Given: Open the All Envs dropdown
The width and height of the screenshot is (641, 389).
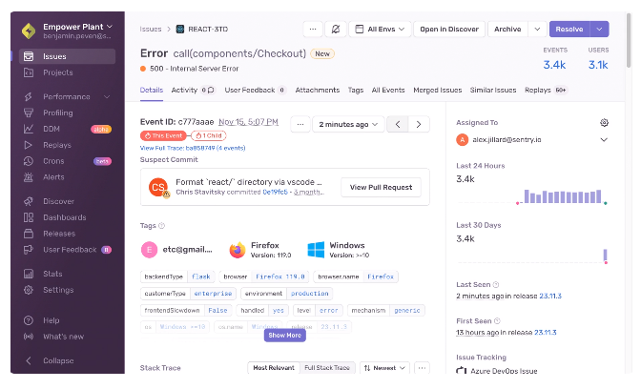Looking at the screenshot, I should tap(382, 30).
